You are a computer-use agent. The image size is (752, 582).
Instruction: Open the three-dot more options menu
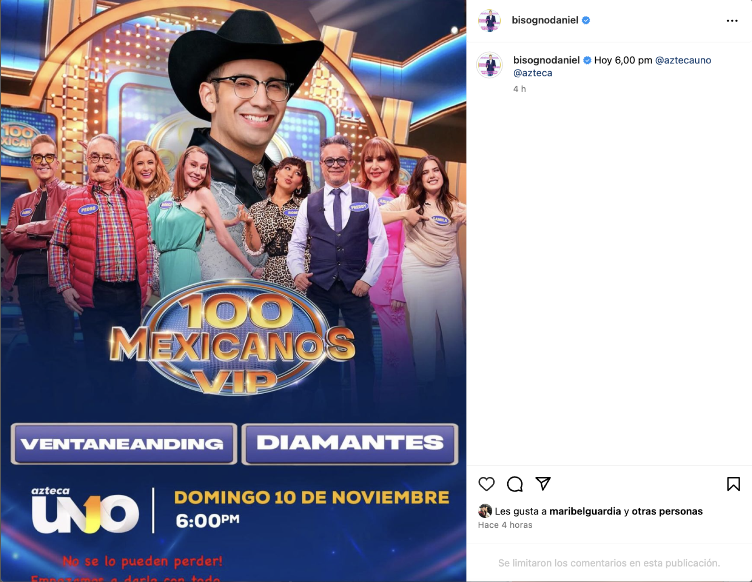coord(732,21)
